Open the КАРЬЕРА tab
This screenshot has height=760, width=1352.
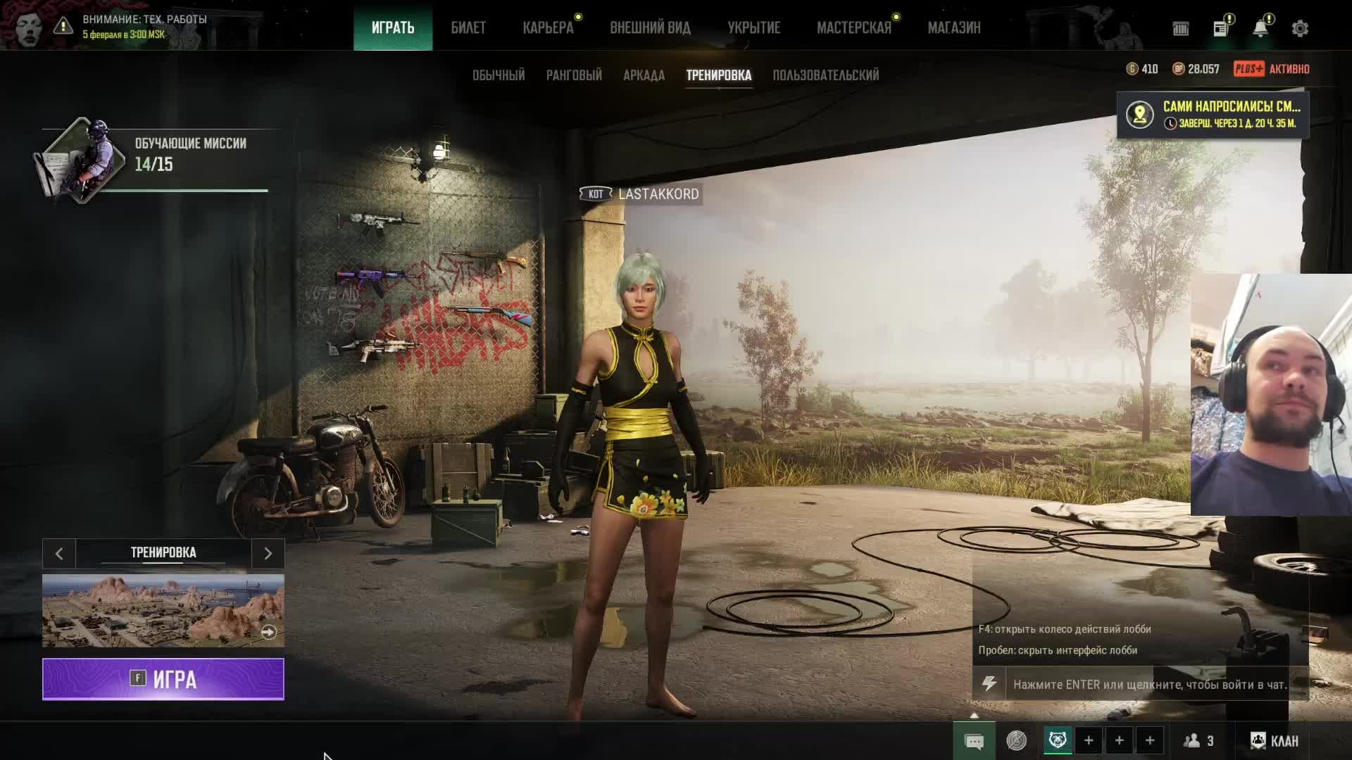[x=548, y=27]
